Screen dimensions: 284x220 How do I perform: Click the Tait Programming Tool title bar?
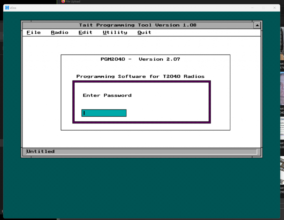point(138,25)
